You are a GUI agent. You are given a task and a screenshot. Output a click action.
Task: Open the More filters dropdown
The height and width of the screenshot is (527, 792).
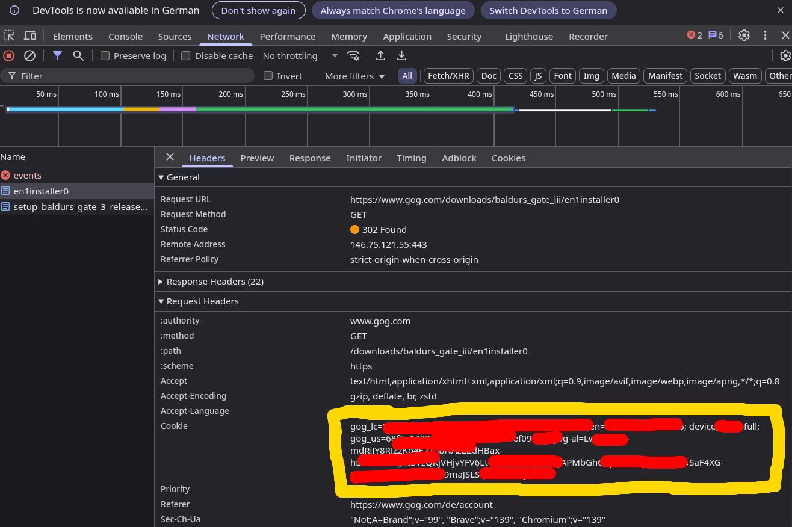click(x=354, y=76)
